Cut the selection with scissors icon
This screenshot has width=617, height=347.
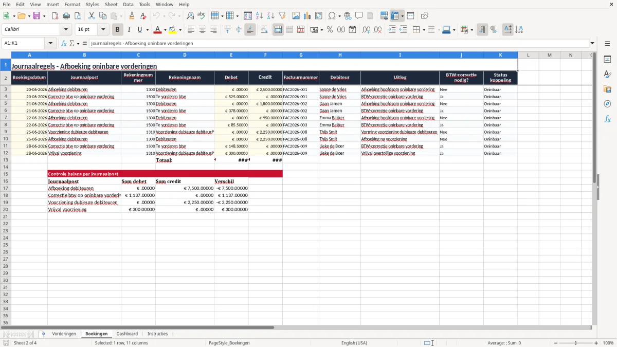(92, 16)
